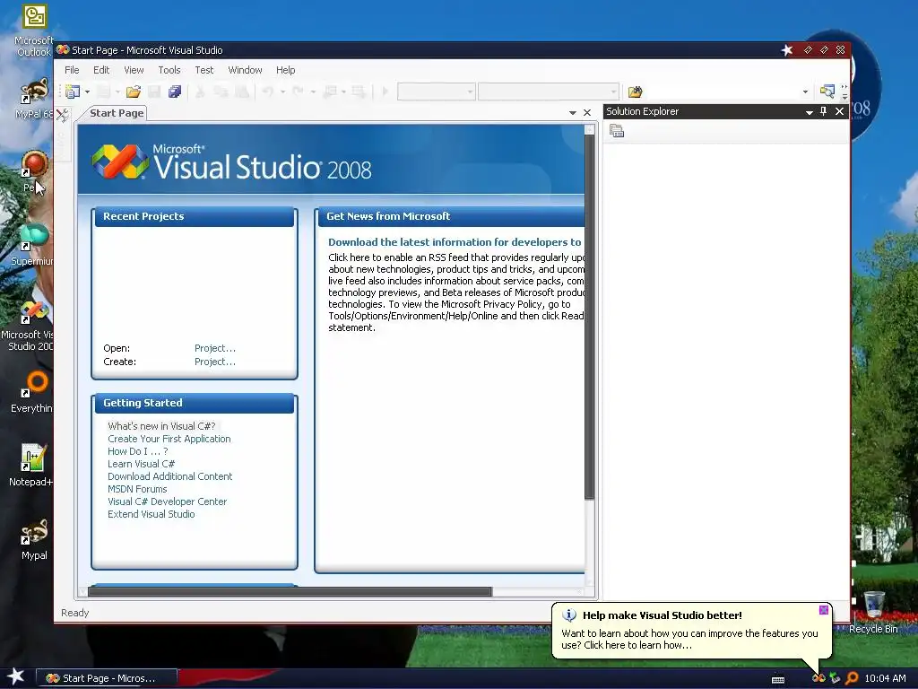Click the Start Page taskbar button
Viewport: 918px width, 689px height.
(107, 678)
